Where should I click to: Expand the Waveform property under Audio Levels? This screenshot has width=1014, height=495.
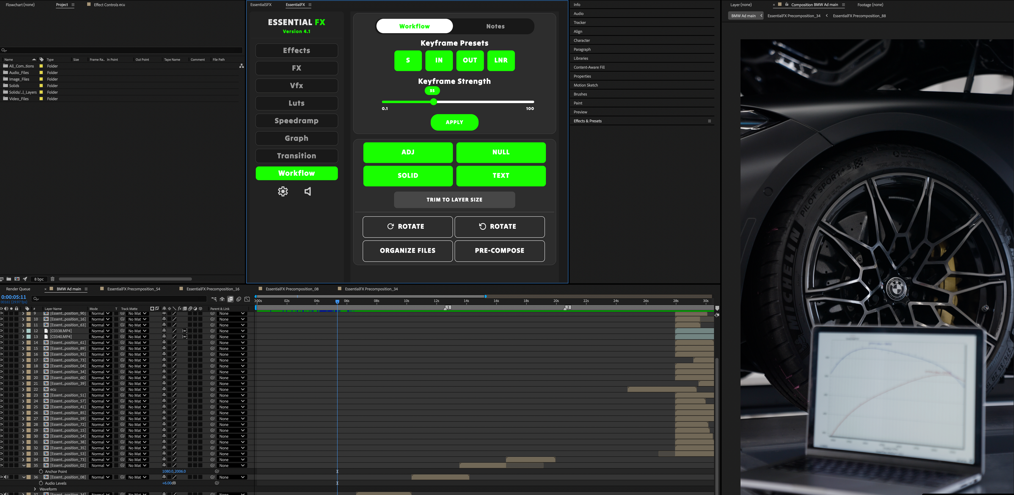(x=35, y=489)
